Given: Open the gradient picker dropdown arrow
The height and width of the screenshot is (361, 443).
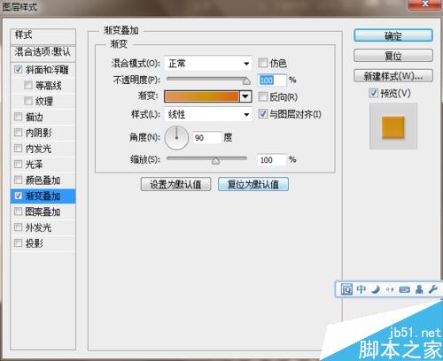Looking at the screenshot, I should coord(245,96).
